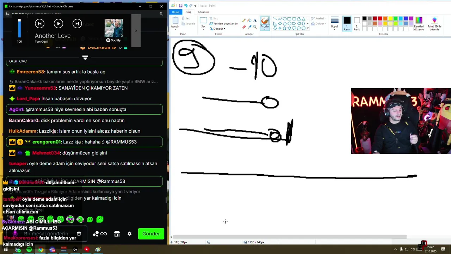This screenshot has width=451, height=254.
Task: Set 2. Renk as active color
Action: pos(357,24)
